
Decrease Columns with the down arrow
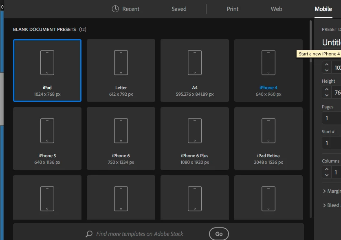point(327,175)
